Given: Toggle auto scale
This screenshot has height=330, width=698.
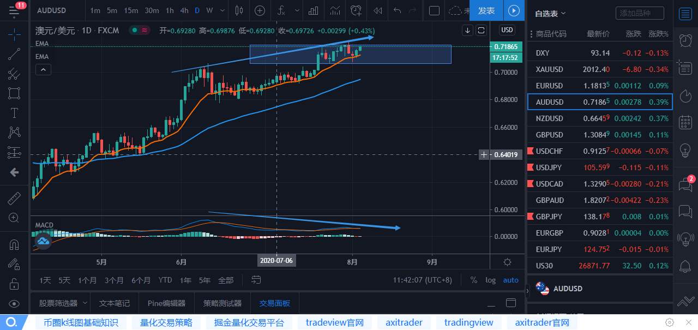Looking at the screenshot, I should 510,280.
